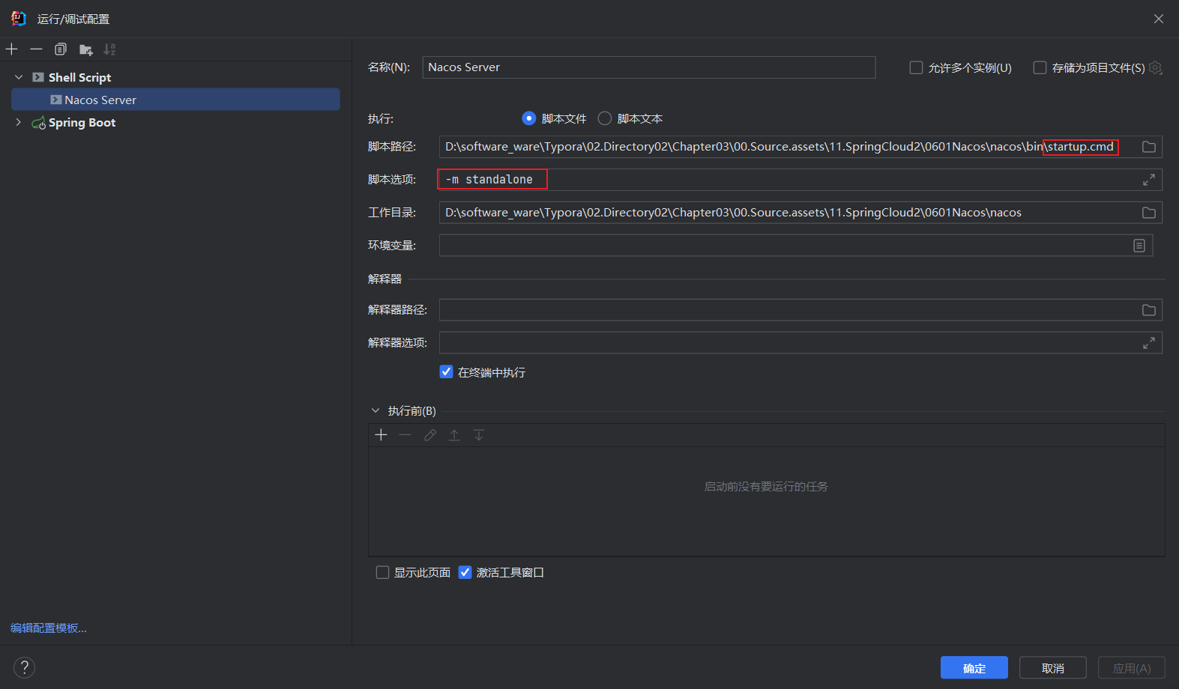Click the 确定 button
Image resolution: width=1179 pixels, height=689 pixels.
(974, 668)
